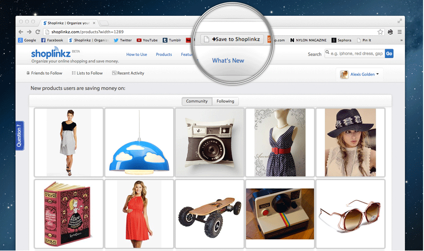Open the Chrome hamburger menu

pos(399,32)
